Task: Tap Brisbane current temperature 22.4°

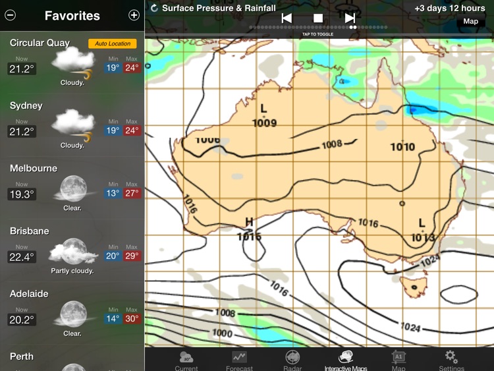Action: pos(22,257)
